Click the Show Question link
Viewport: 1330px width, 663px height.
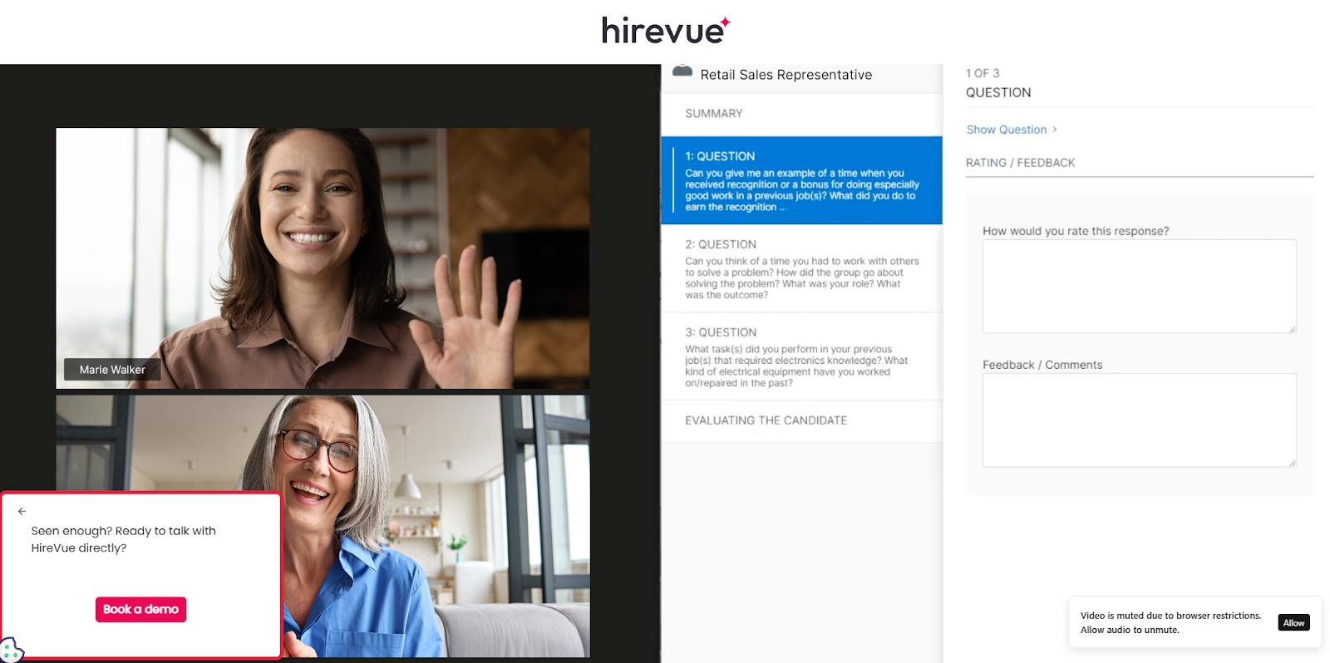click(x=1006, y=130)
